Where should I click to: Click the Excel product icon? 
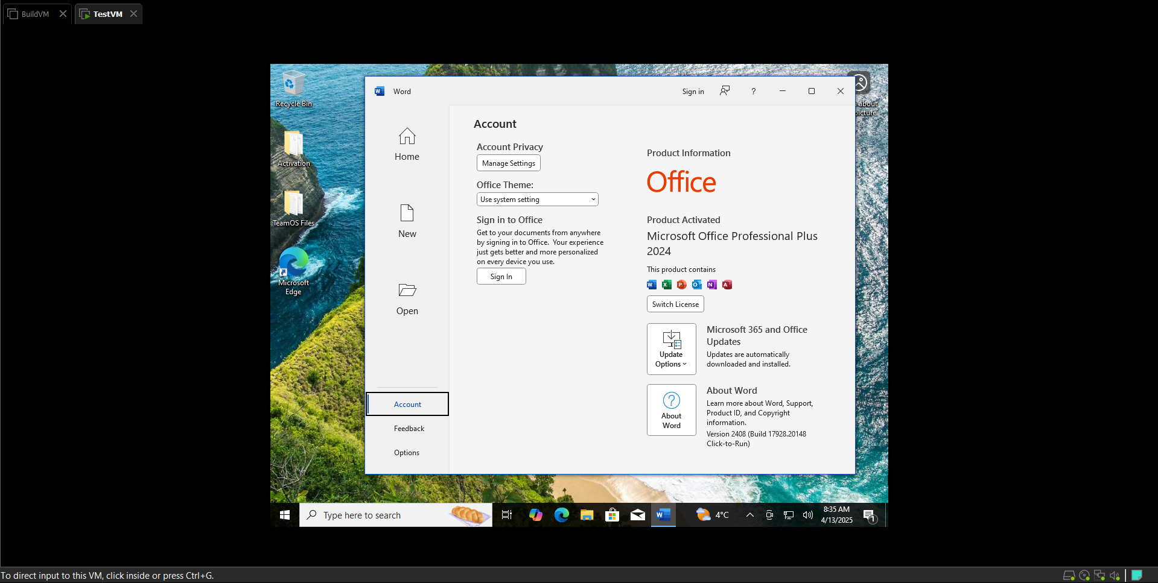[667, 285]
